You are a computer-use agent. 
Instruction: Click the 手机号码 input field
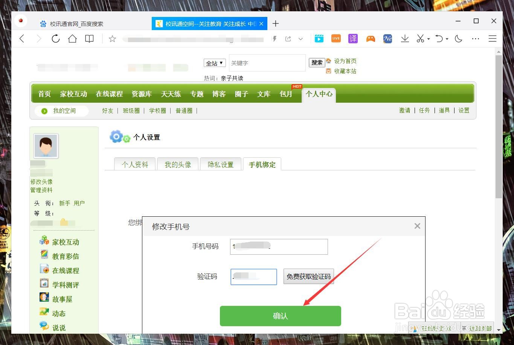tap(279, 246)
